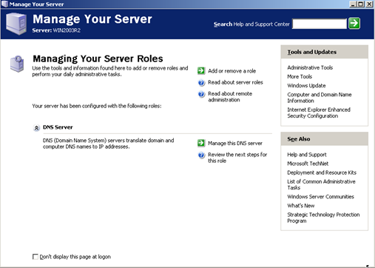The image size is (375, 268).
Task: Open List of Common Administrative Tasks
Action: (x=321, y=184)
